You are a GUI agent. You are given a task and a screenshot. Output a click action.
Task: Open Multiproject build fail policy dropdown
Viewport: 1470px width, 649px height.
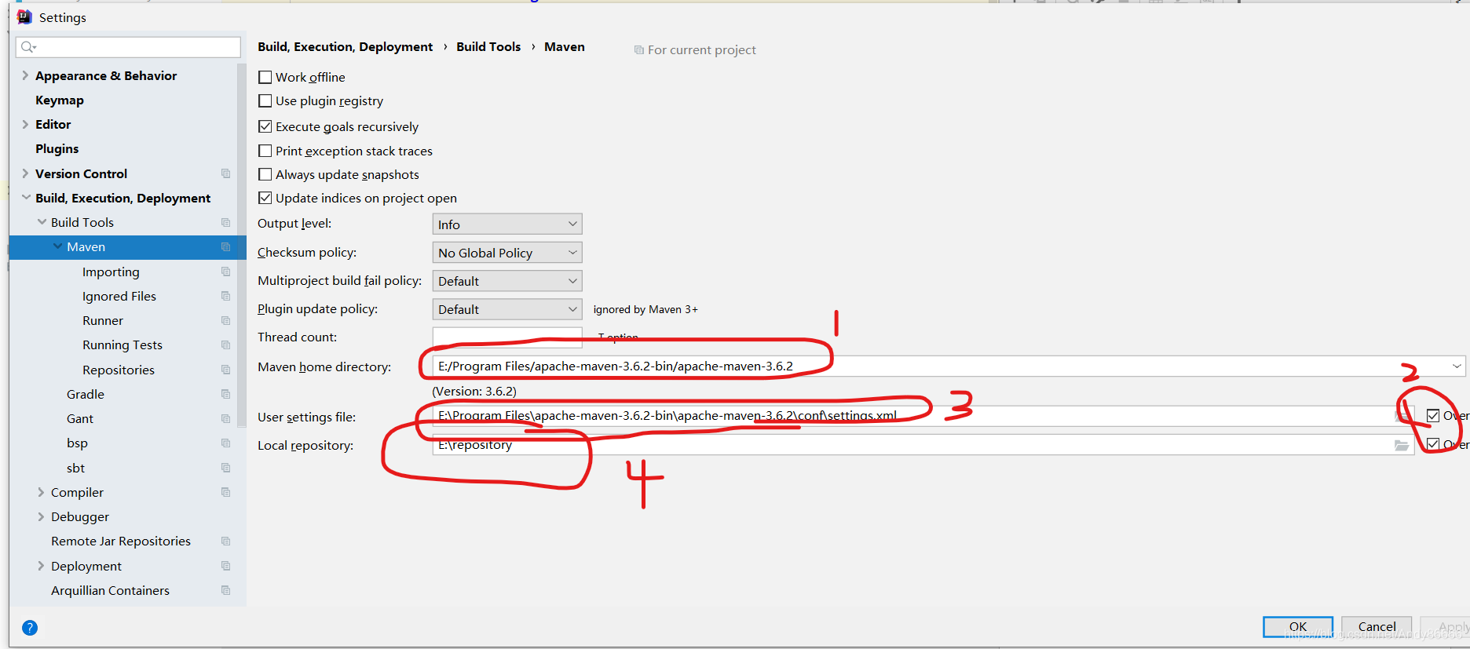pyautogui.click(x=507, y=281)
